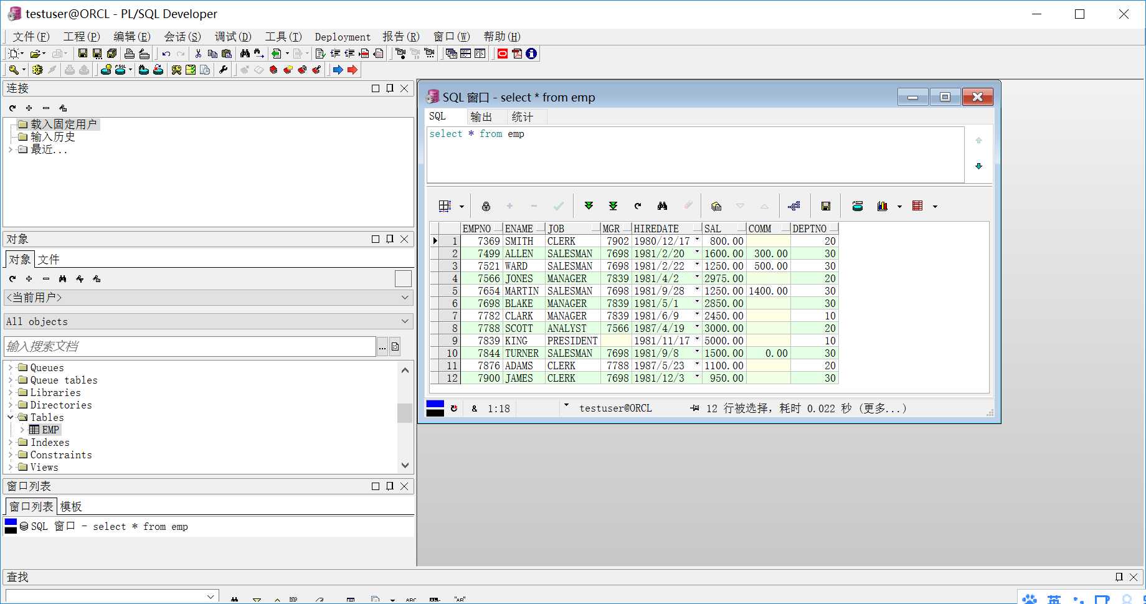Click the red right arrow toolbar icon
Image resolution: width=1146 pixels, height=604 pixels.
click(x=353, y=70)
